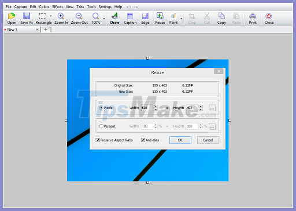Open the Capture menu
This screenshot has width=296, height=211.
[21, 7]
